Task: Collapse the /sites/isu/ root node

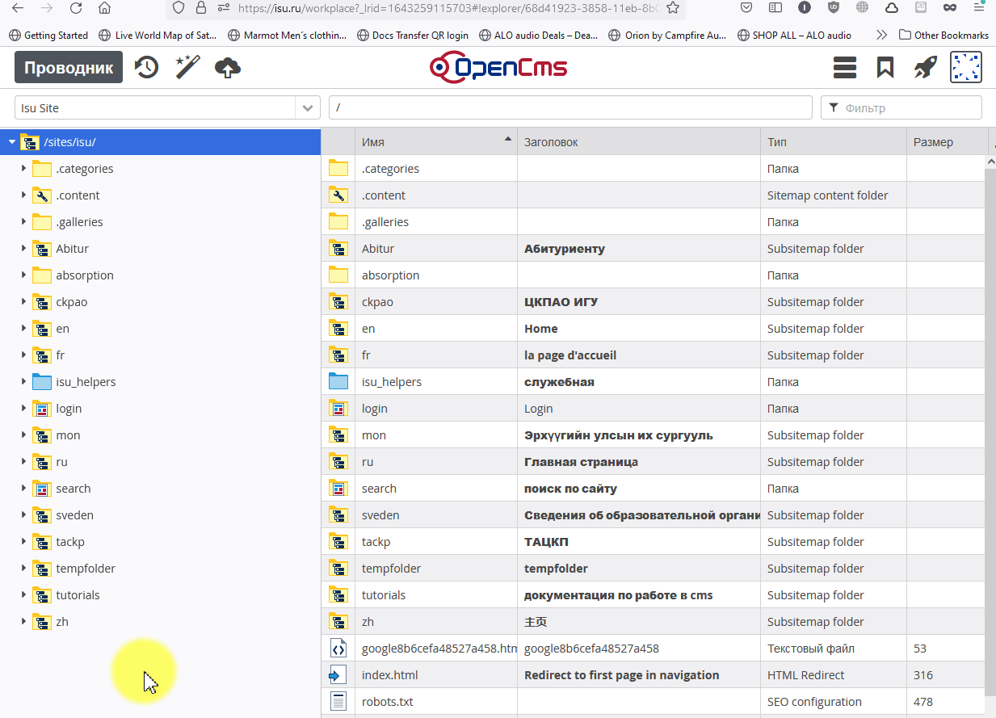Action: [11, 142]
